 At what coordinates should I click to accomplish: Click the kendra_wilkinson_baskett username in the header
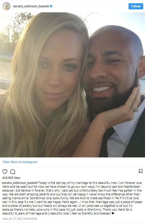31,6
